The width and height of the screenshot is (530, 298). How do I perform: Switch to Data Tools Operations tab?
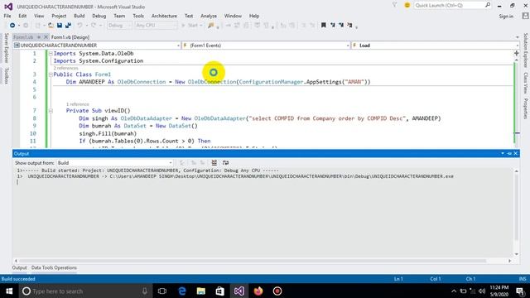[54, 267]
